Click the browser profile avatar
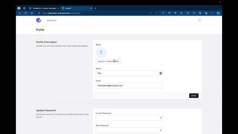 tap(19, 8)
